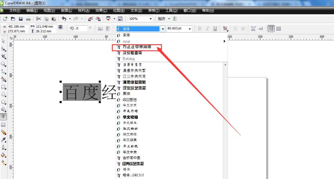This screenshot has width=334, height=179.
Task: Toggle bullet list formatting
Action: click(235, 29)
